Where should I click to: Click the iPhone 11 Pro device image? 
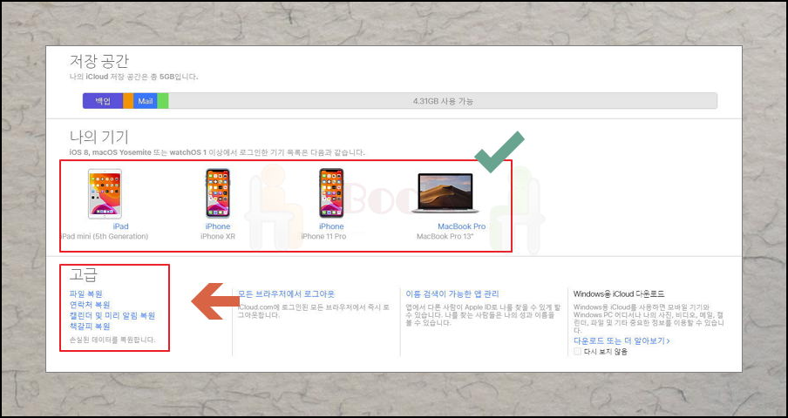(x=331, y=193)
